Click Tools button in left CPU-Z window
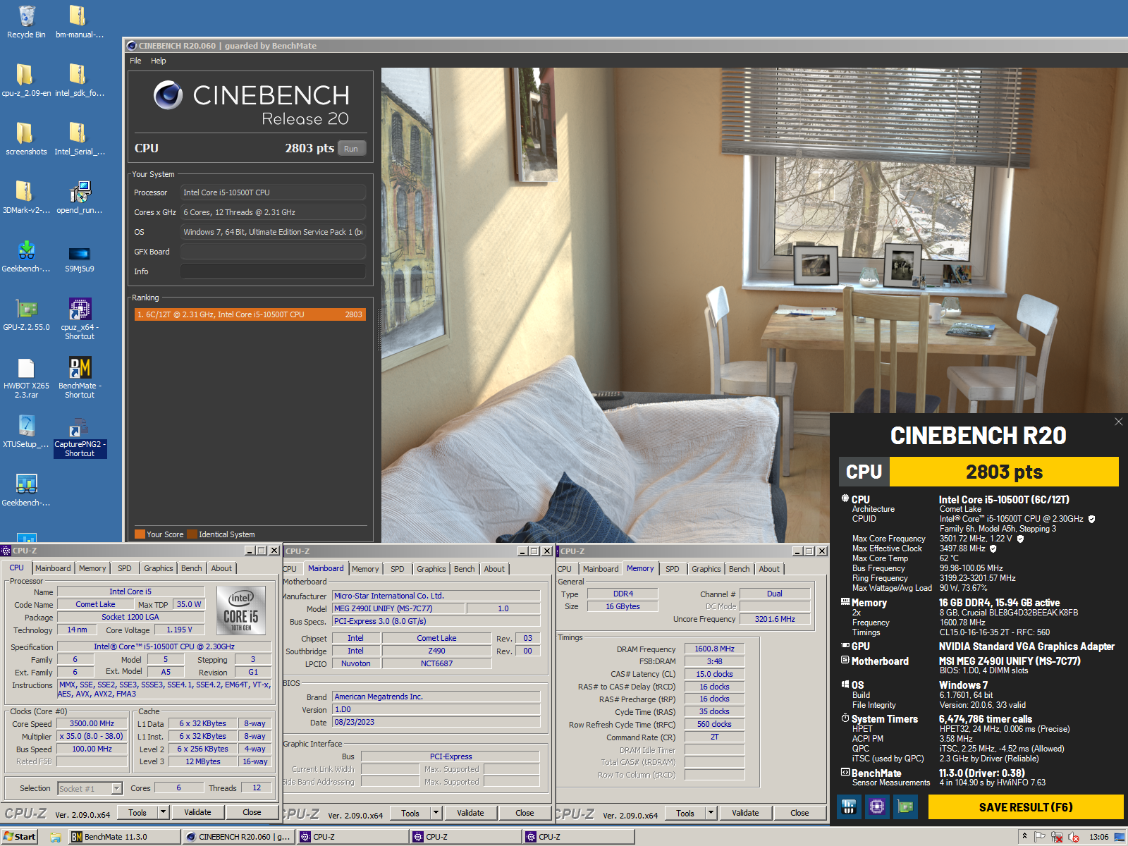The image size is (1128, 846). 137,812
